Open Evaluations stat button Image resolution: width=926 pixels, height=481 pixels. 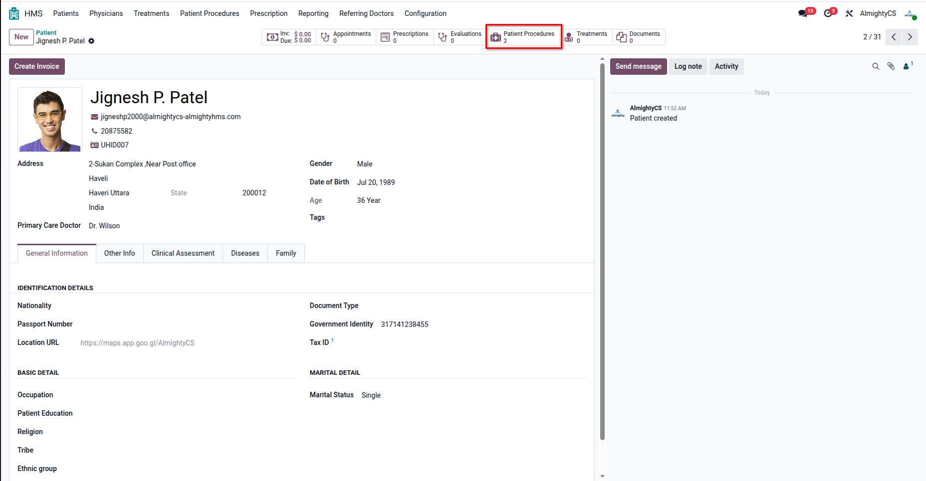point(460,37)
